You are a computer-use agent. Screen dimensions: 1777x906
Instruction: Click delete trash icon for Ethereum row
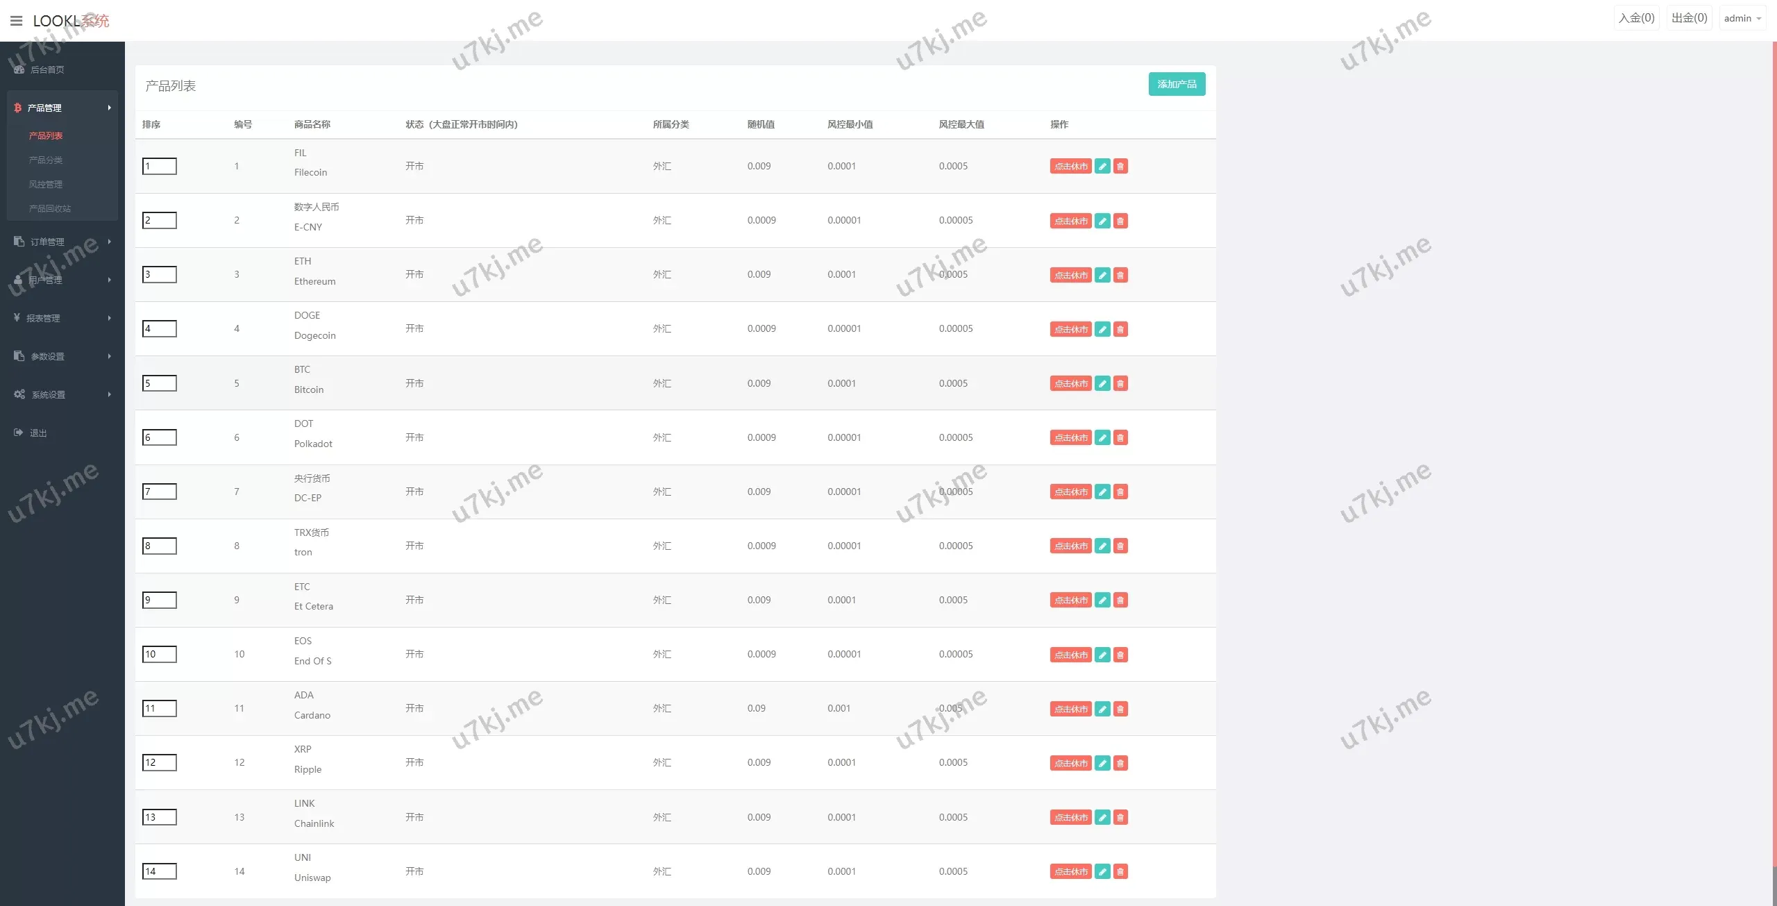1120,275
